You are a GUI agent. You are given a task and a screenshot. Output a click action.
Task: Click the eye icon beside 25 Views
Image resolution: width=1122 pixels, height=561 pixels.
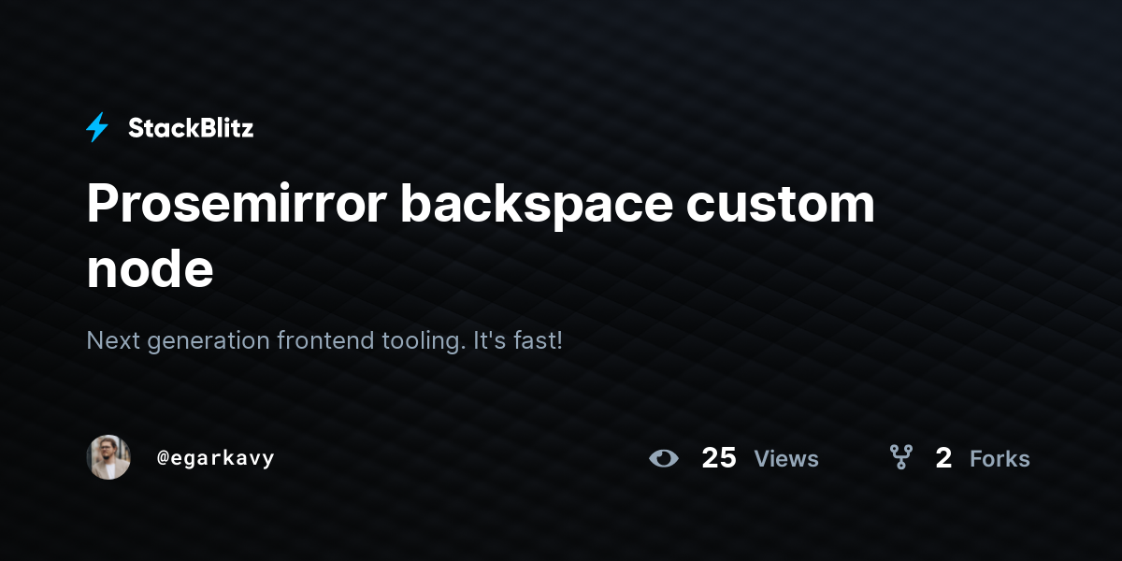click(x=664, y=458)
